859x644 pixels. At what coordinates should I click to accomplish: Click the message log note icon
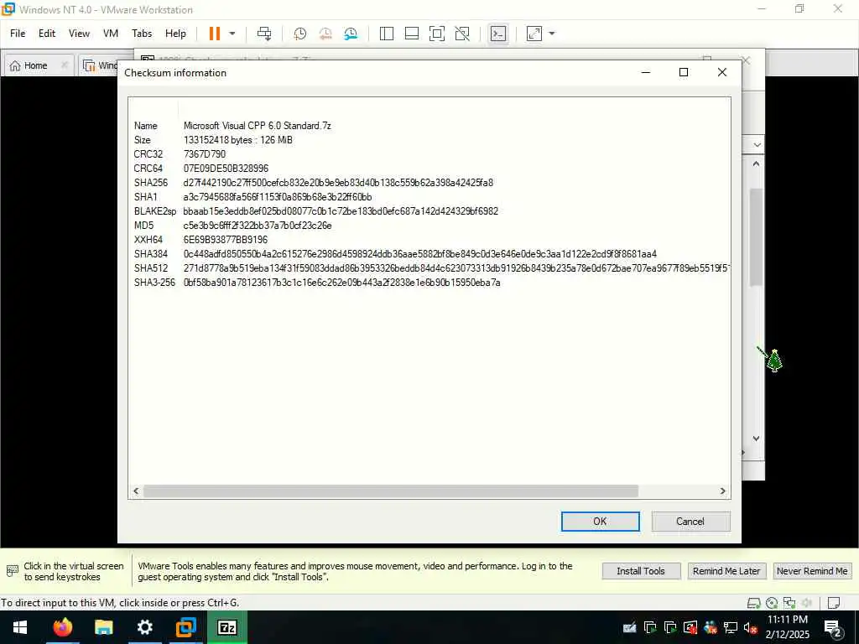point(834,603)
